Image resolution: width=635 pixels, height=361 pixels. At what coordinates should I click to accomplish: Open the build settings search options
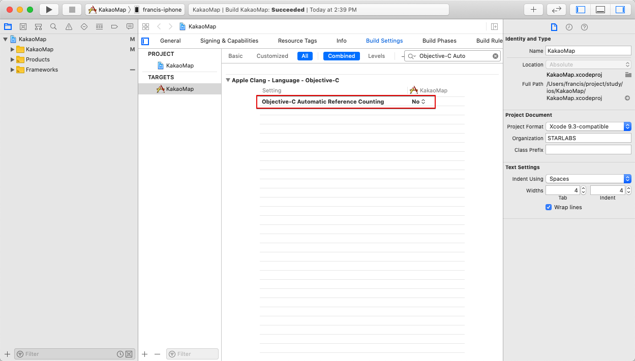[411, 56]
